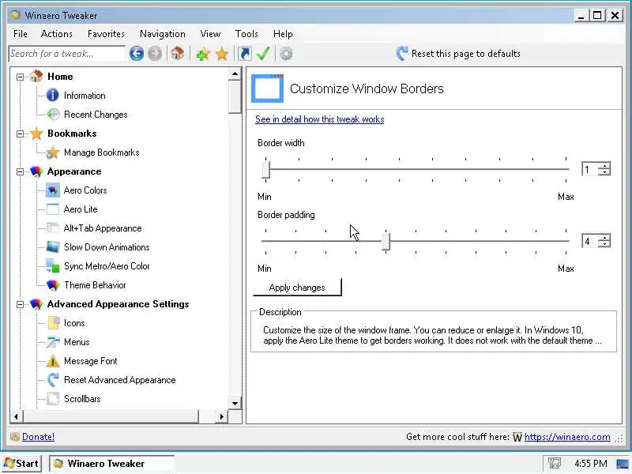Decrease Border padding with spinner down arrow
Screen dimensions: 632x474
(604, 244)
